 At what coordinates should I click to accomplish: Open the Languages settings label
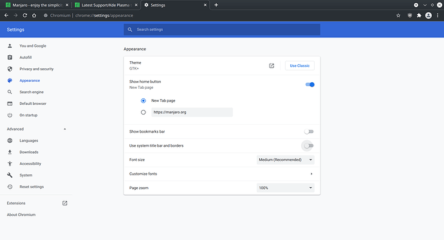[x=29, y=141]
